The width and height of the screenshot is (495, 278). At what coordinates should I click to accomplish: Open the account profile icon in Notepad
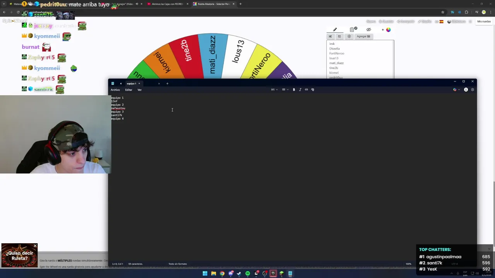tap(466, 90)
